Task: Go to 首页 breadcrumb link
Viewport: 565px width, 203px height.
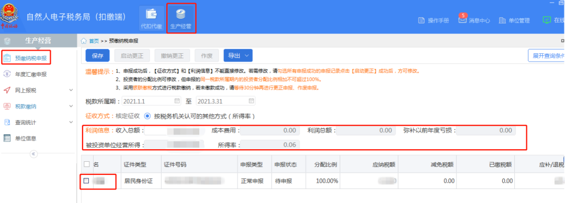Action: 94,41
